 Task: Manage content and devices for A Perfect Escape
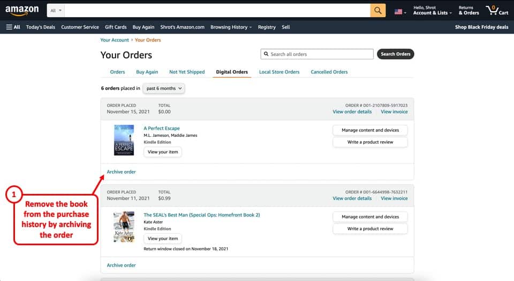coord(370,130)
